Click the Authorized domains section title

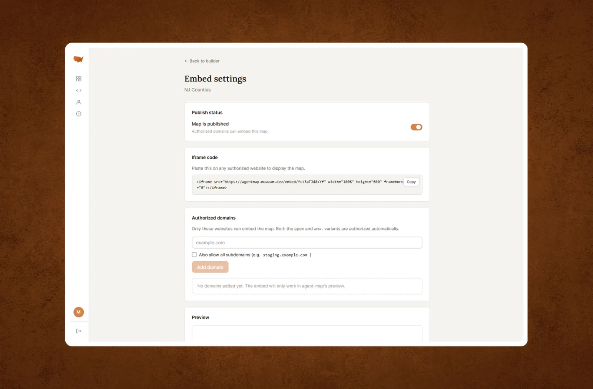pos(213,218)
